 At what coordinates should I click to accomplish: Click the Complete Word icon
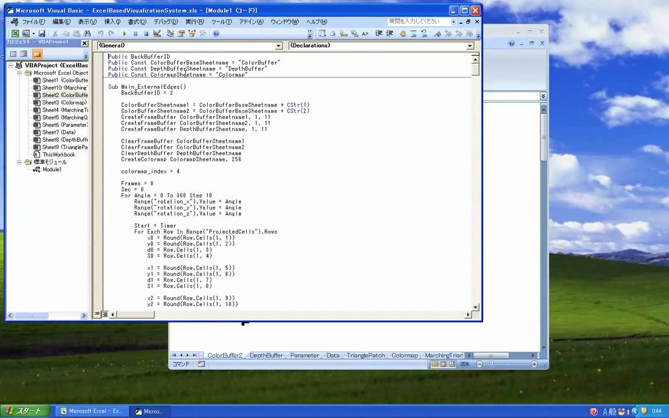(x=365, y=33)
